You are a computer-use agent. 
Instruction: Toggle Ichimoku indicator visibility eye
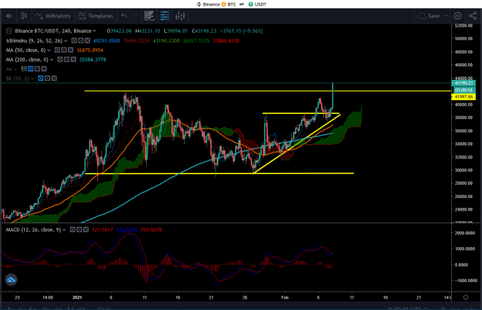(x=74, y=41)
